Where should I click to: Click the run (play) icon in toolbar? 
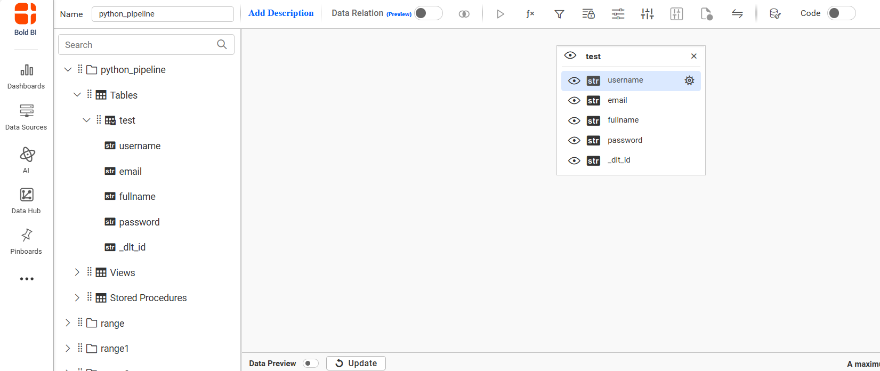pyautogui.click(x=500, y=14)
